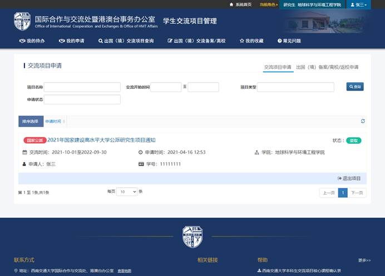
Task: Open the 申请状态 dropdown field
Action: pyautogui.click(x=82, y=99)
